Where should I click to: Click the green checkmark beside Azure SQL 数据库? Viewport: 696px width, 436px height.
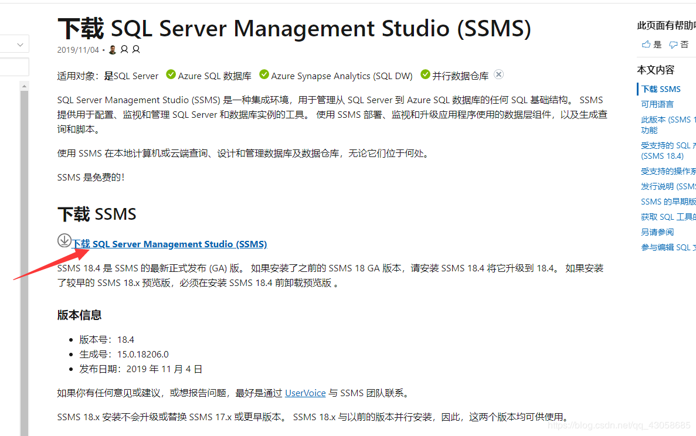tap(171, 74)
